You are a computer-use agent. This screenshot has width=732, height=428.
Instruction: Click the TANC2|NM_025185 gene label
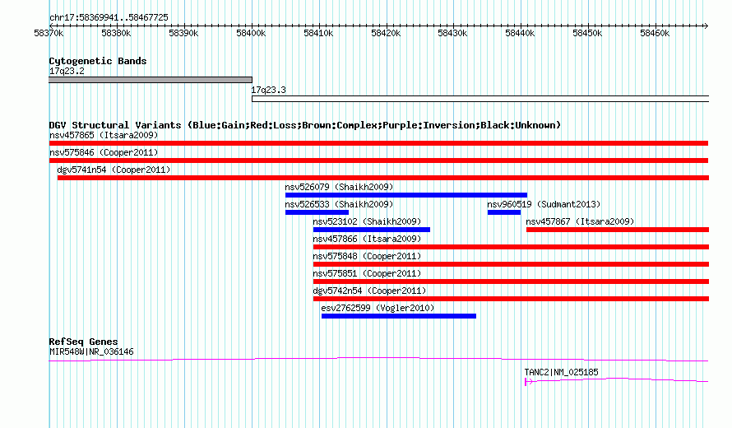pyautogui.click(x=562, y=372)
